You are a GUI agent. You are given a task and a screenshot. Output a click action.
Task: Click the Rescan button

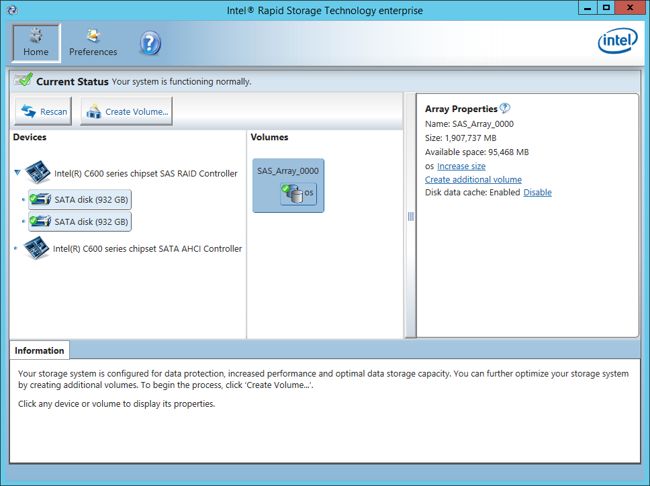click(43, 111)
